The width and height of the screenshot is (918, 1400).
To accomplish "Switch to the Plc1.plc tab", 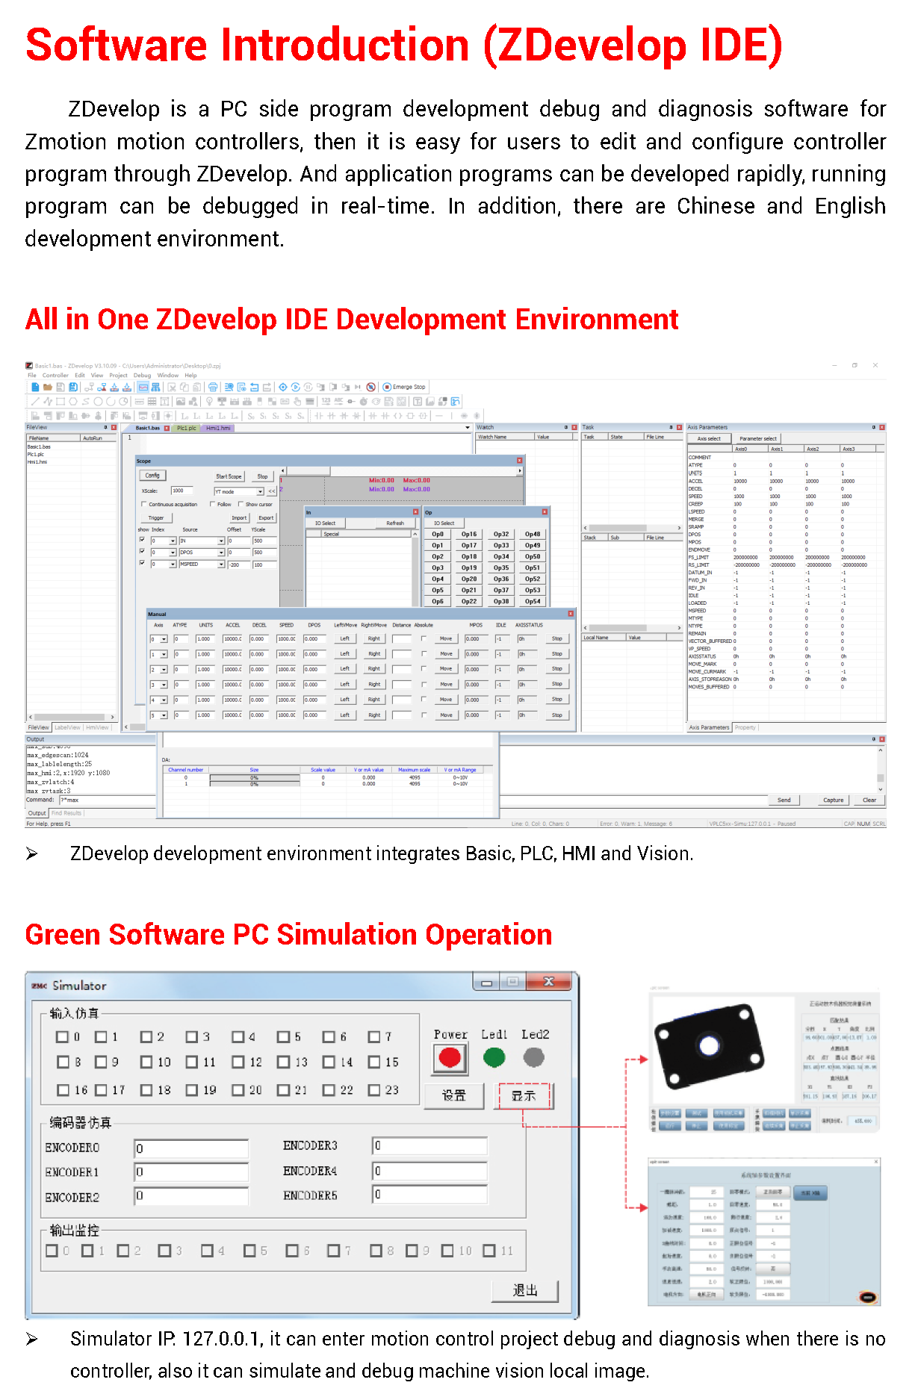I will coord(186,429).
